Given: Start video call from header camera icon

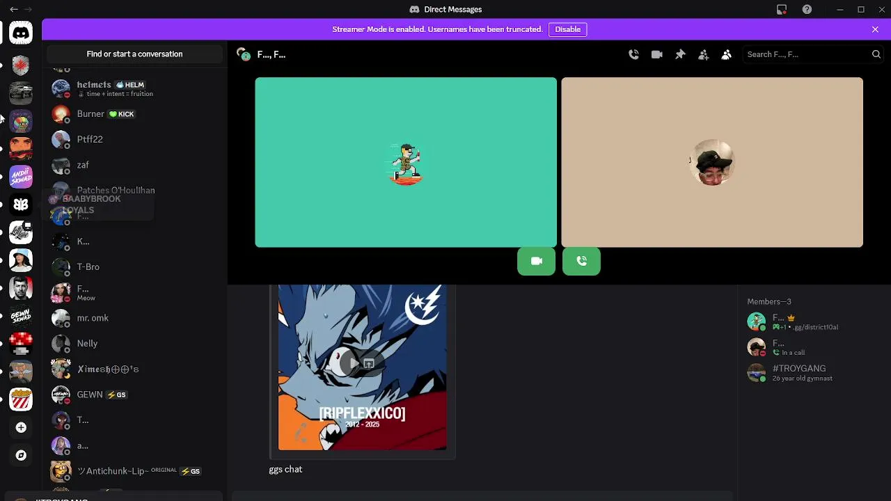Looking at the screenshot, I should pyautogui.click(x=656, y=54).
